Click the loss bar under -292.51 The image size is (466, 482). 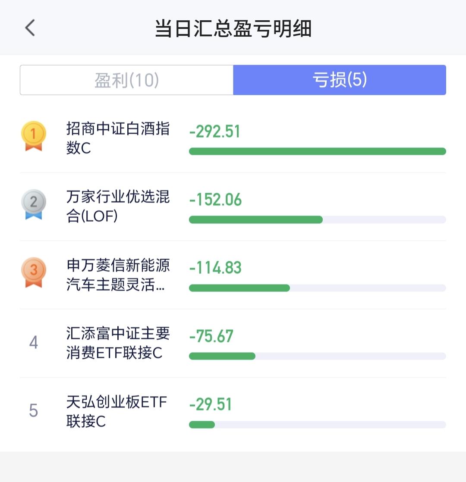[x=317, y=151]
